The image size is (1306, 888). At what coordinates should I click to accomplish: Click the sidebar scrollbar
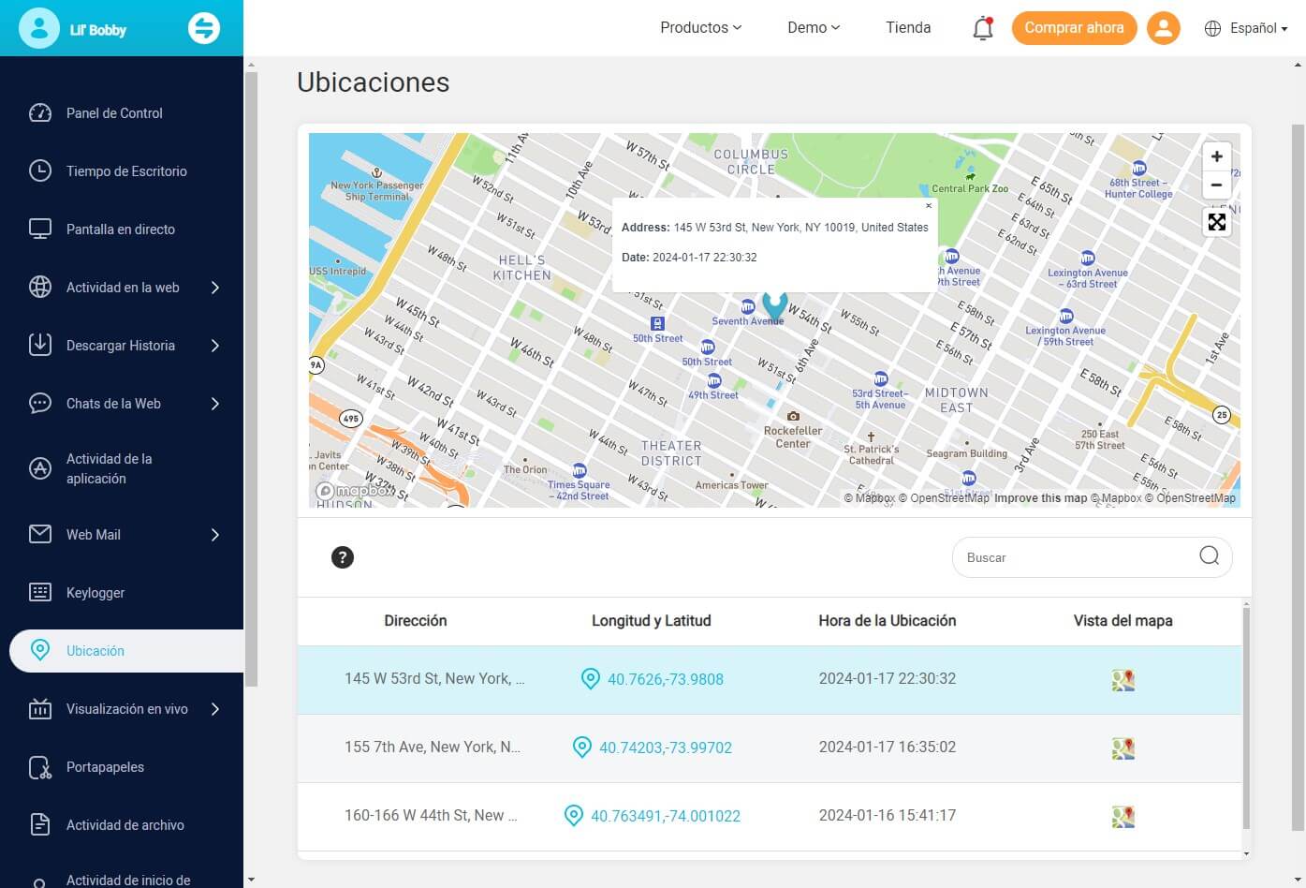click(x=250, y=379)
